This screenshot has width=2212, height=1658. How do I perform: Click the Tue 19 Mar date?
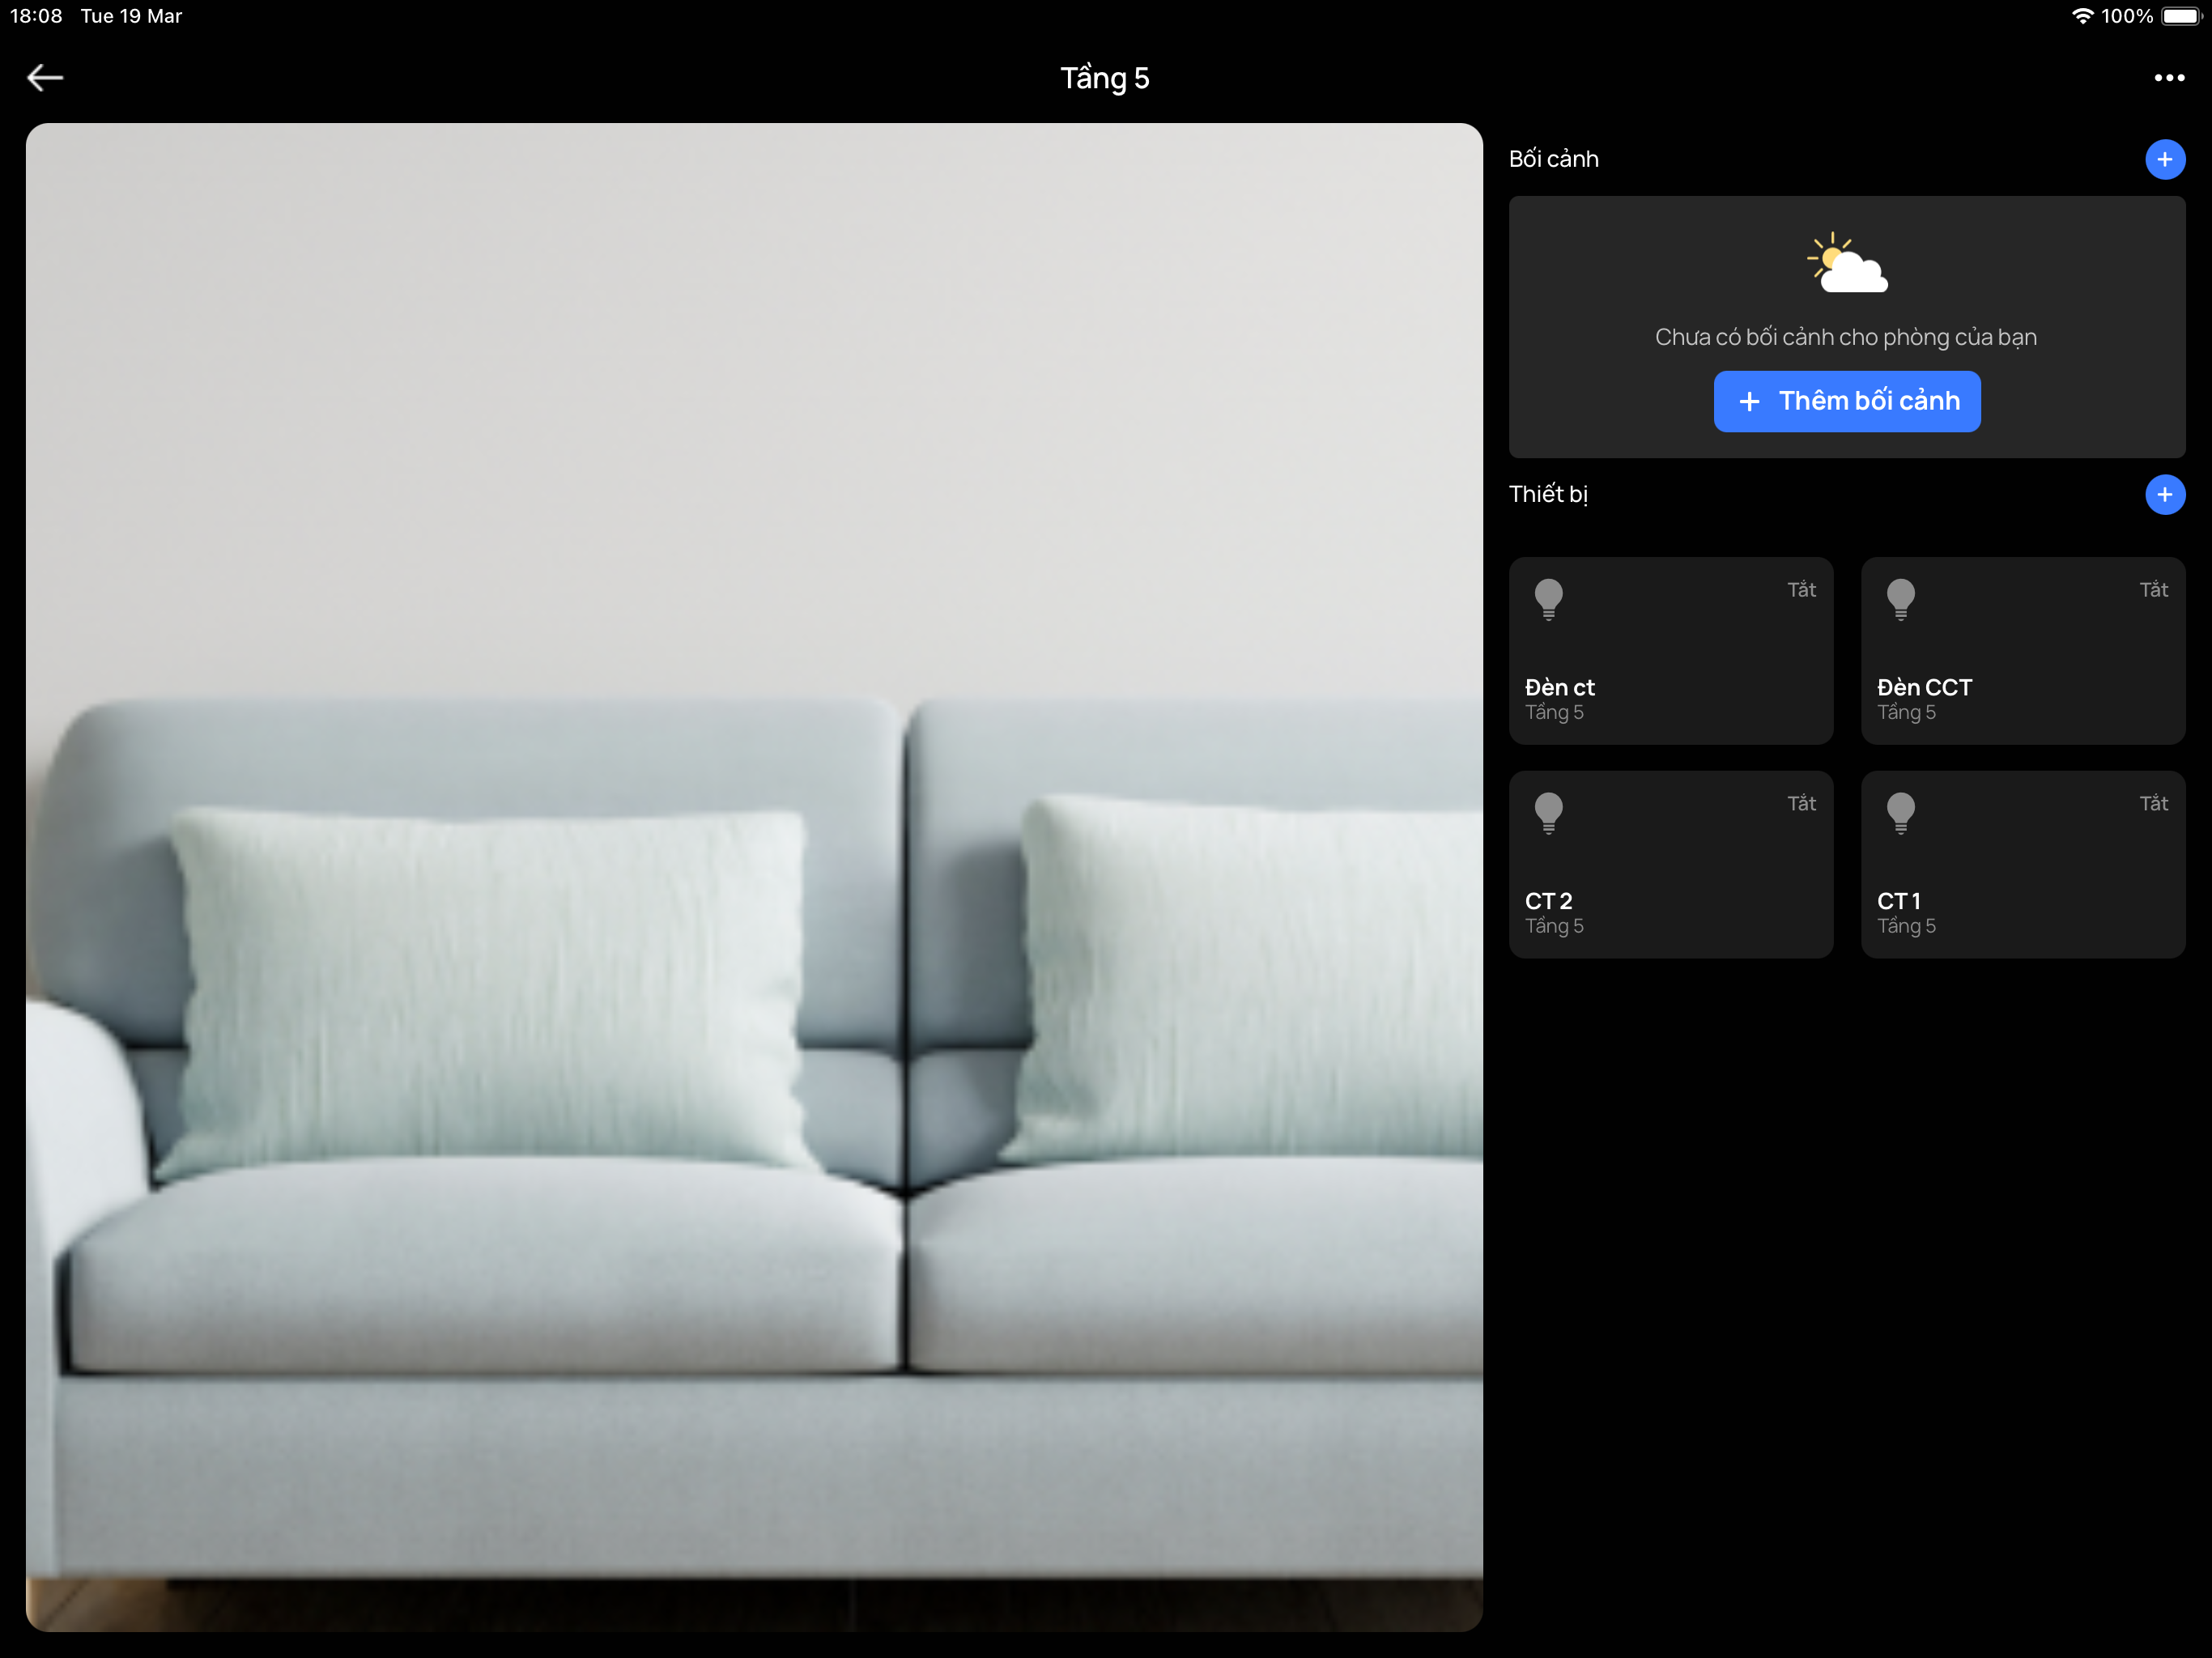click(x=131, y=16)
